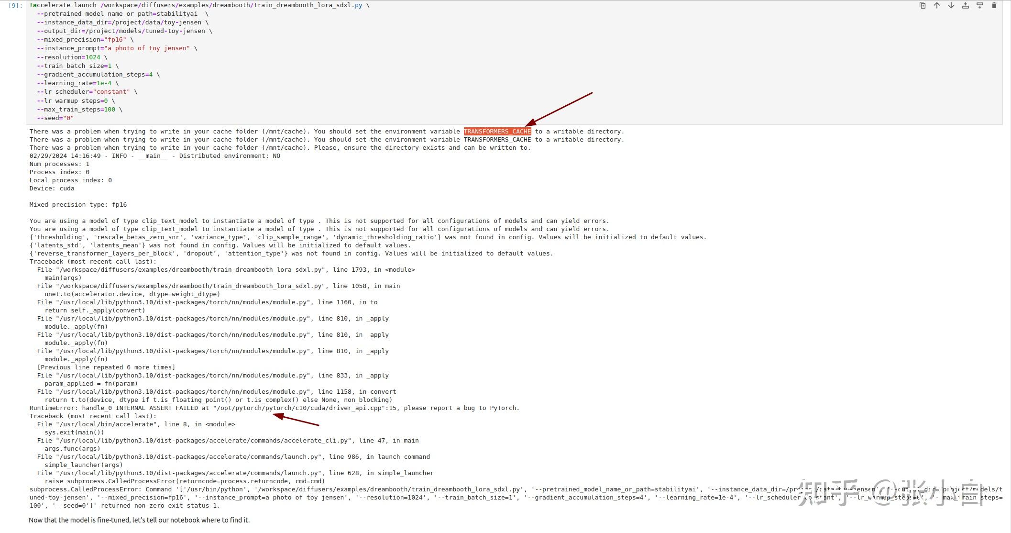1011x533 pixels.
Task: Delete this cell with the trash icon
Action: [x=994, y=6]
